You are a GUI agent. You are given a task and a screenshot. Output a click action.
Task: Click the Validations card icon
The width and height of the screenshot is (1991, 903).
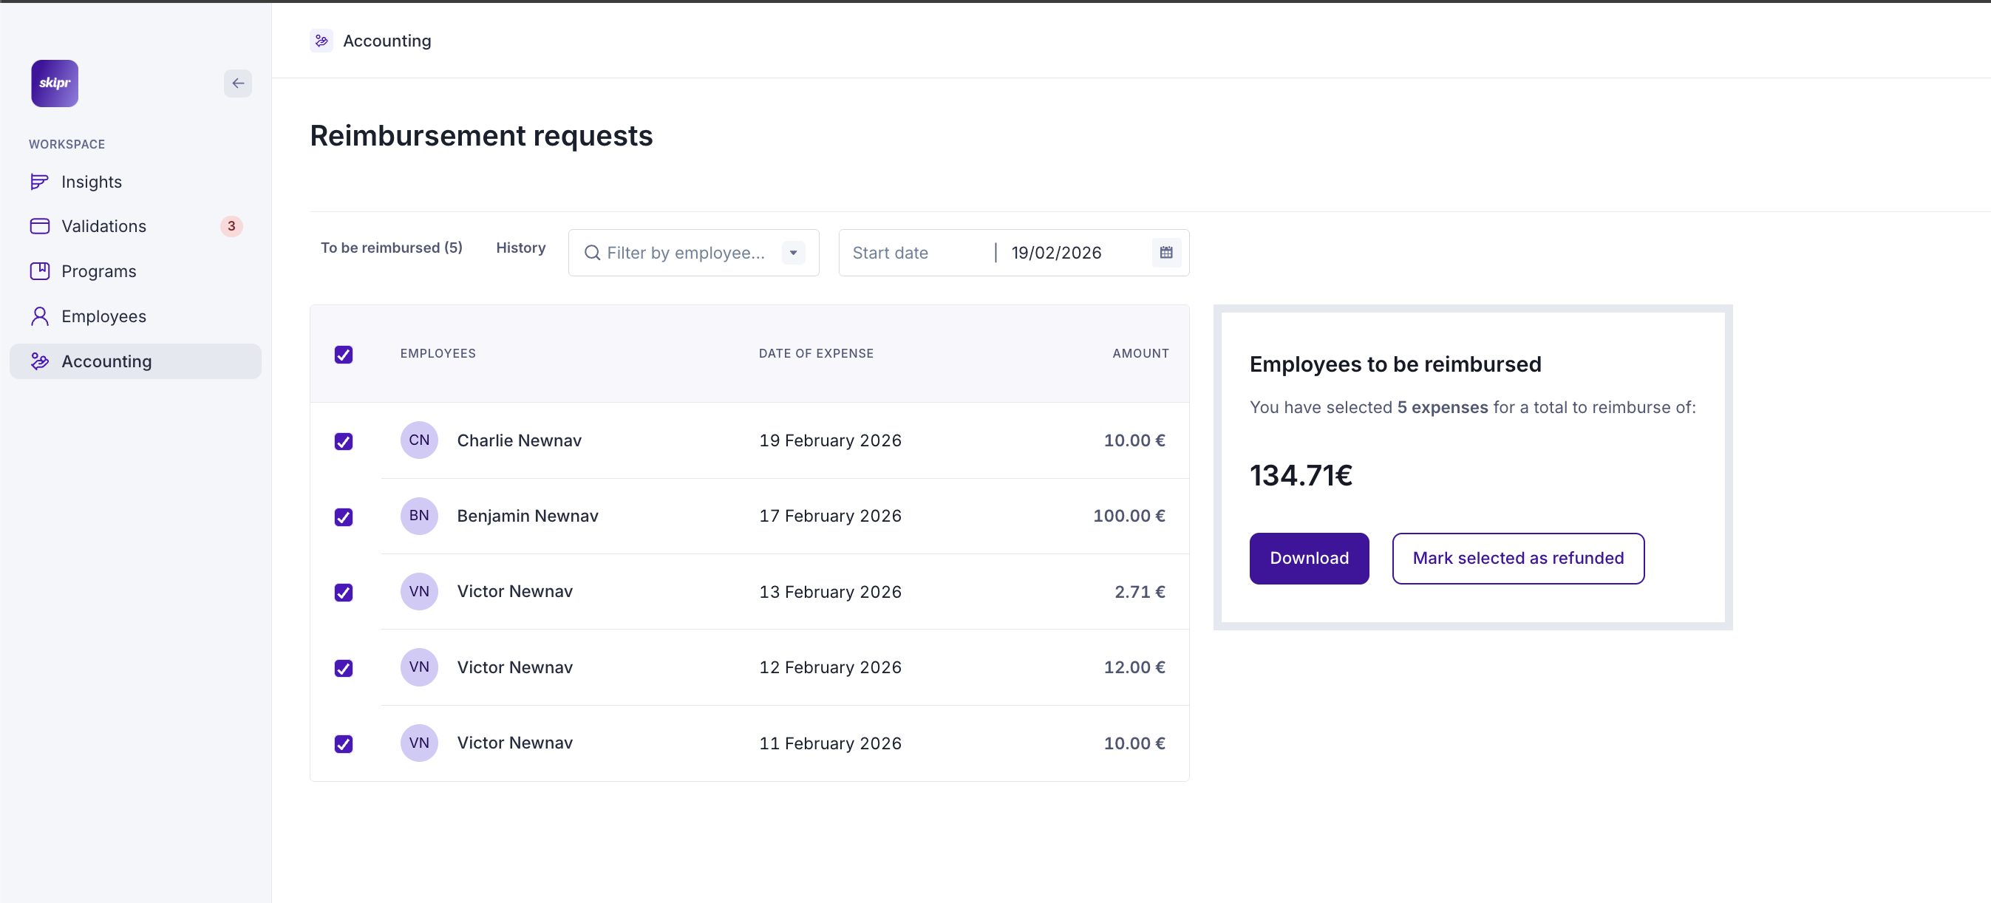point(39,227)
